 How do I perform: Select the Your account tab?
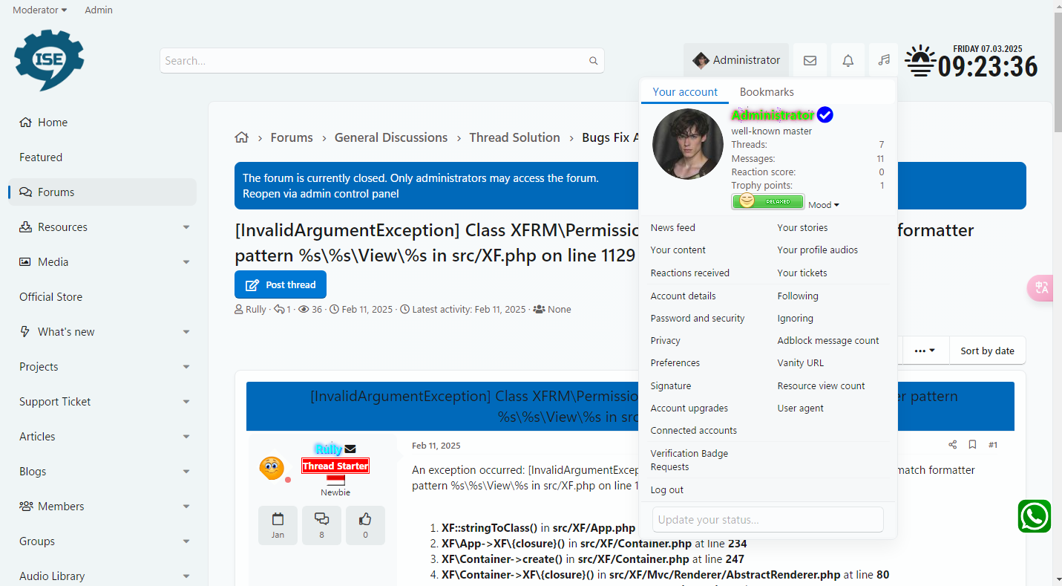coord(685,92)
